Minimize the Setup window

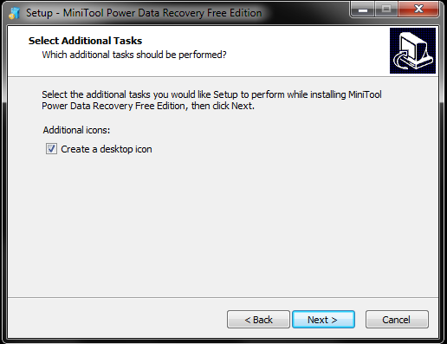(363, 10)
